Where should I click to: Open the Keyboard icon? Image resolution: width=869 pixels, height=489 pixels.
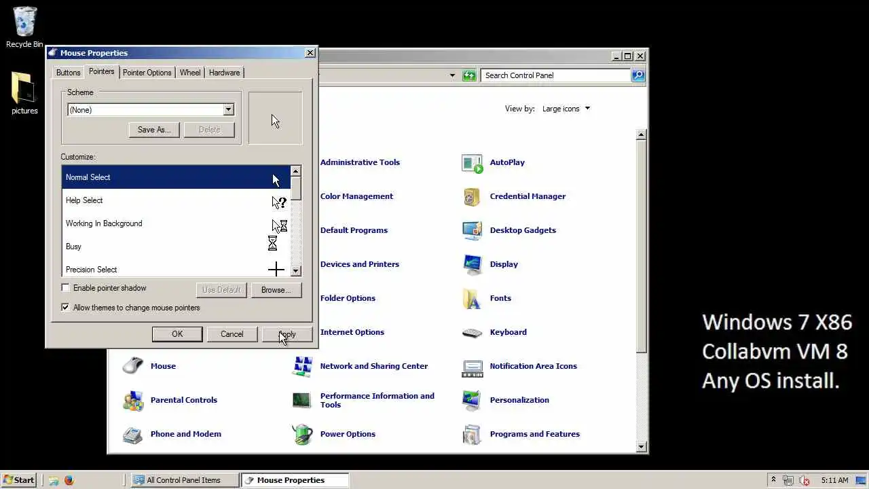pos(472,333)
